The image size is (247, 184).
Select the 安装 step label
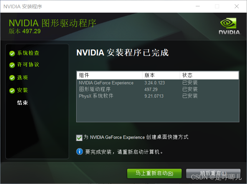[23, 90]
